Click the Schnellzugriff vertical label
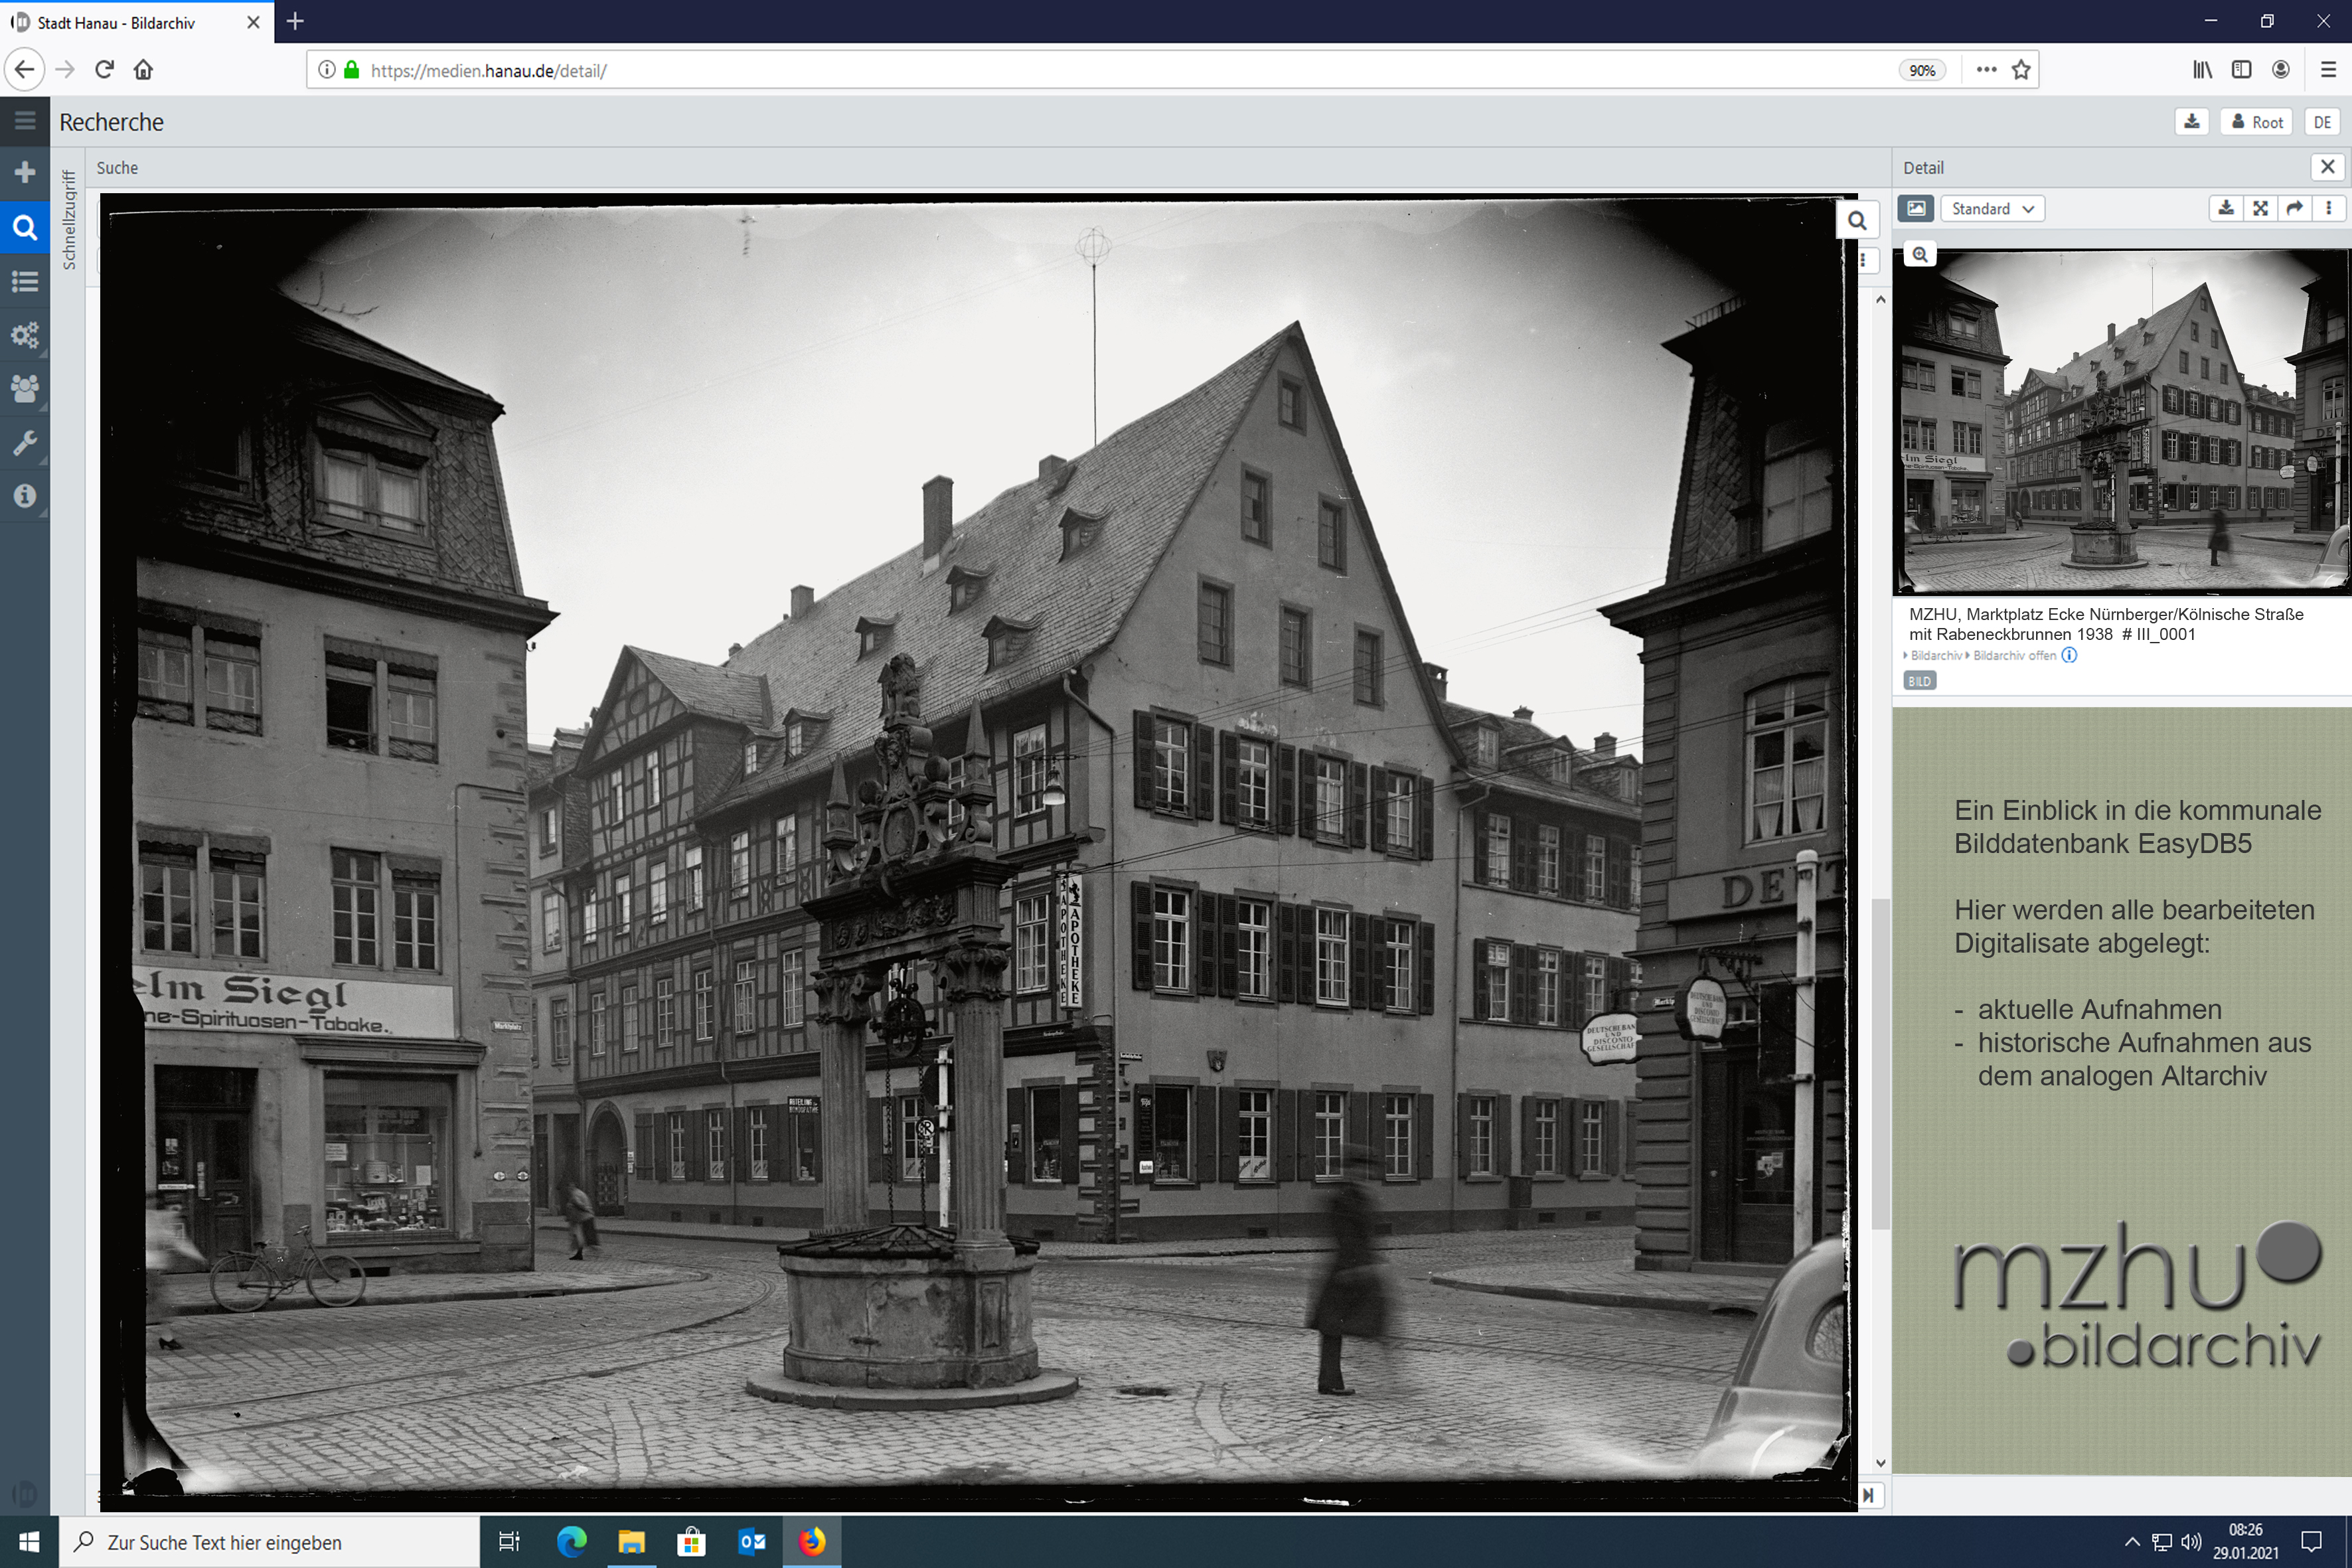The height and width of the screenshot is (1568, 2352). pyautogui.click(x=69, y=220)
